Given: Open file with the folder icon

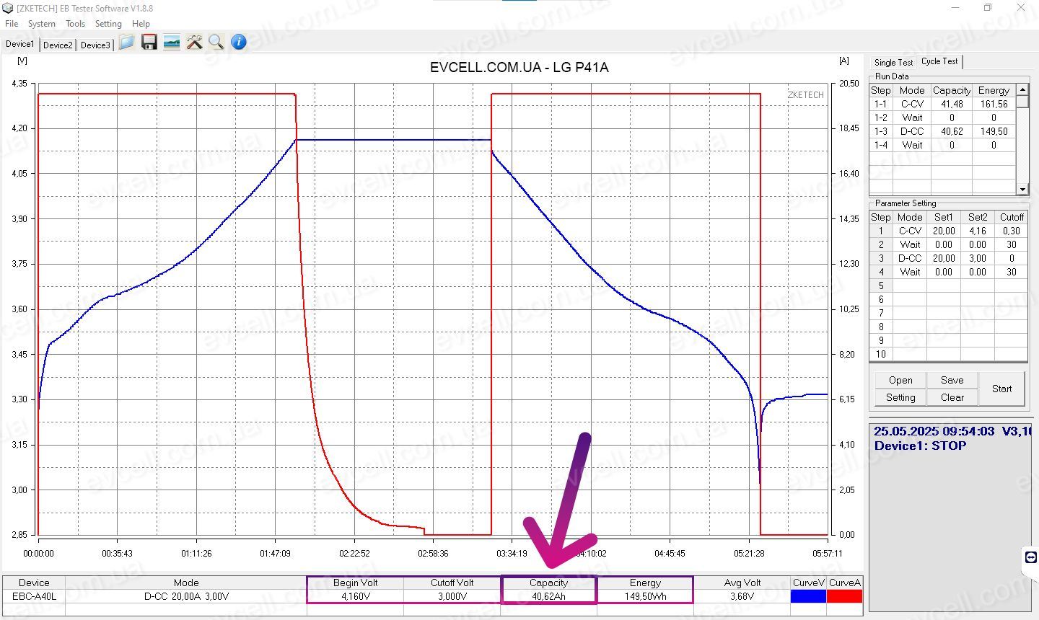Looking at the screenshot, I should (x=126, y=43).
